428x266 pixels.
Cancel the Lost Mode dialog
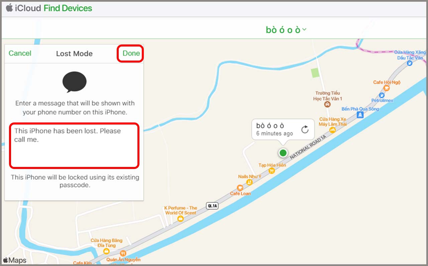click(x=20, y=53)
